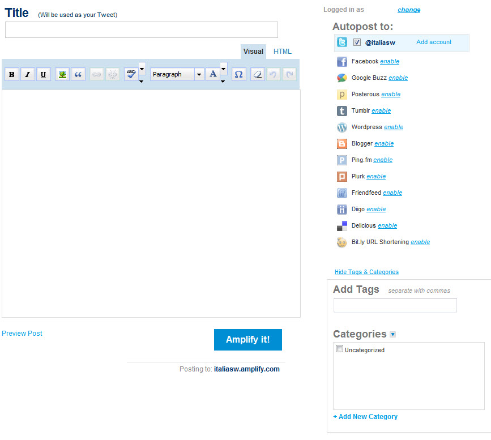Click the Blogger icon

pyautogui.click(x=342, y=144)
